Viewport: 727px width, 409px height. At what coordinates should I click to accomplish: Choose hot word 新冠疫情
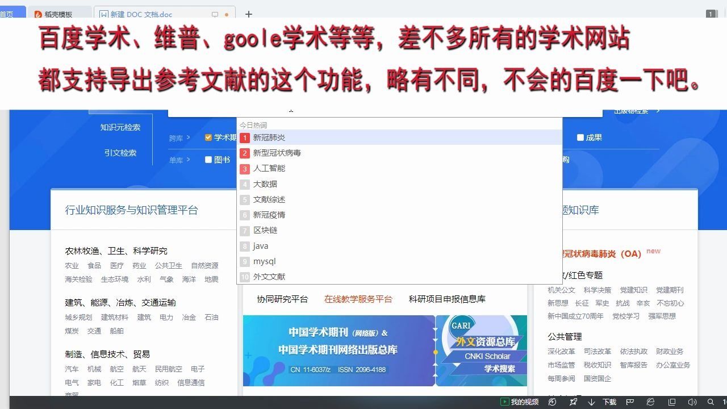tap(399, 215)
